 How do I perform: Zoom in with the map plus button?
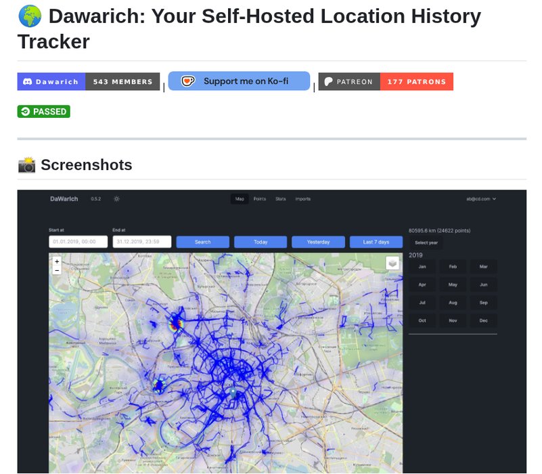[x=57, y=261]
